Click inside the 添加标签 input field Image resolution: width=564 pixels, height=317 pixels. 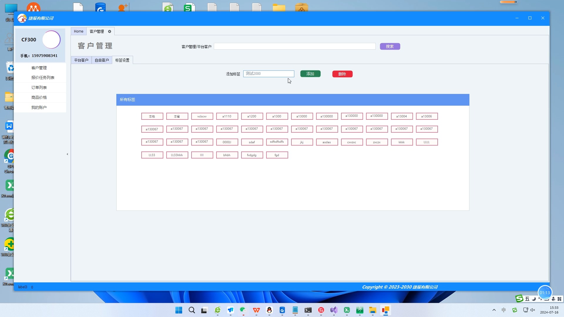tap(268, 74)
